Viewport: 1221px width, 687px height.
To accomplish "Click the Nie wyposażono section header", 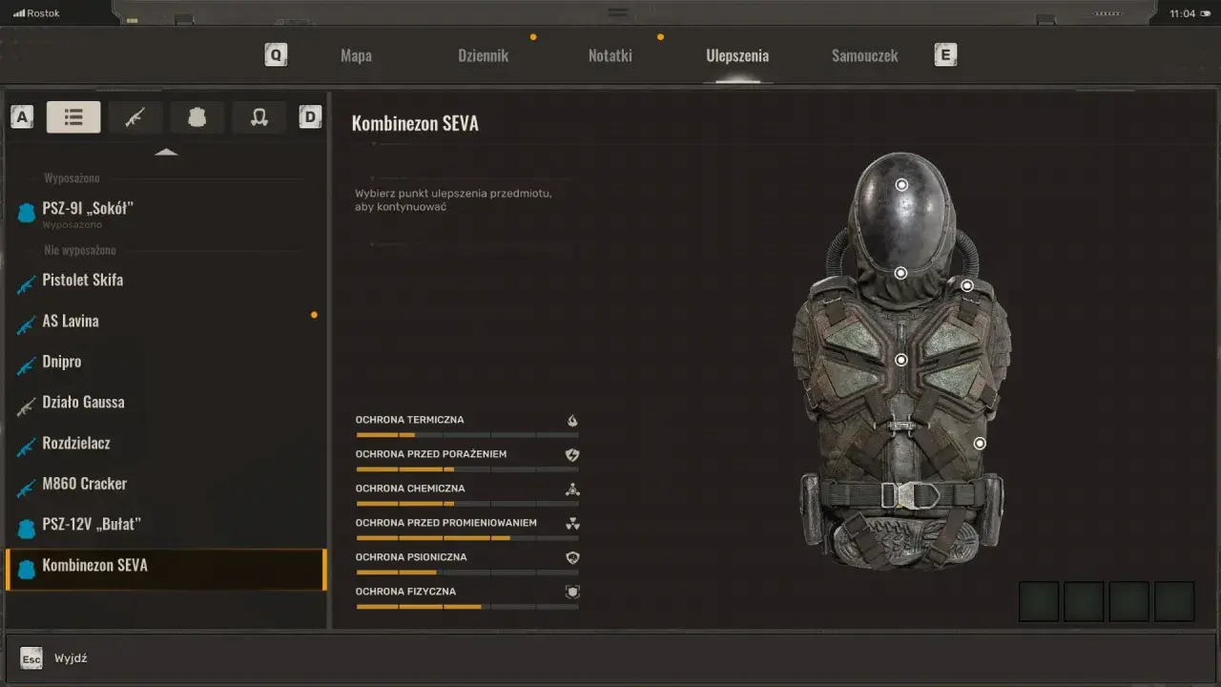I will [80, 250].
